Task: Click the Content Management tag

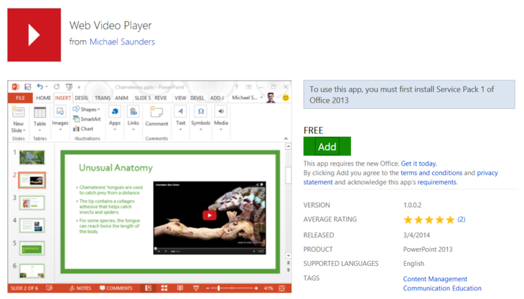Action: tap(435, 279)
